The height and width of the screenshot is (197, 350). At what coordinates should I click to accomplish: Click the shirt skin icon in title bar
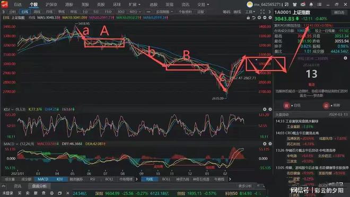coord(295,4)
